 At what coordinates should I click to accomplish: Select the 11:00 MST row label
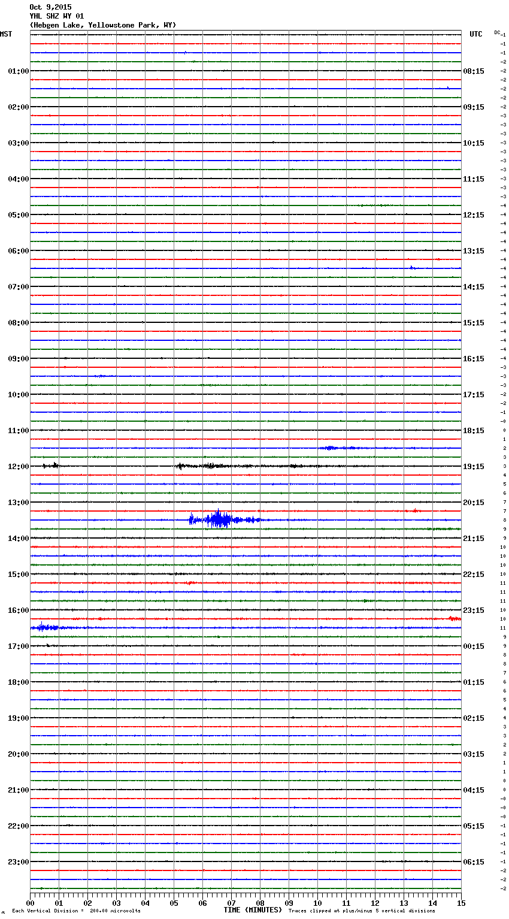pyautogui.click(x=18, y=431)
